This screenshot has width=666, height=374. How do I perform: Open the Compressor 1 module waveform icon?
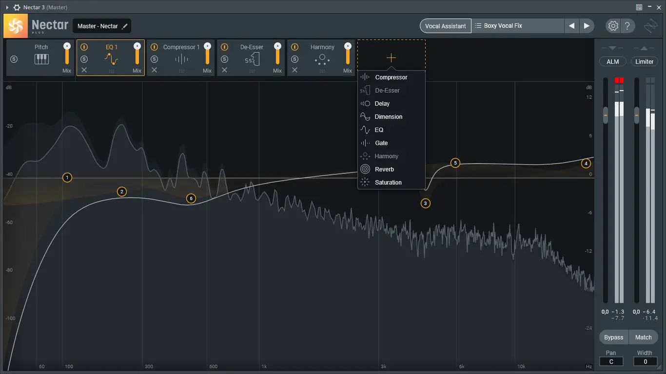coord(182,59)
